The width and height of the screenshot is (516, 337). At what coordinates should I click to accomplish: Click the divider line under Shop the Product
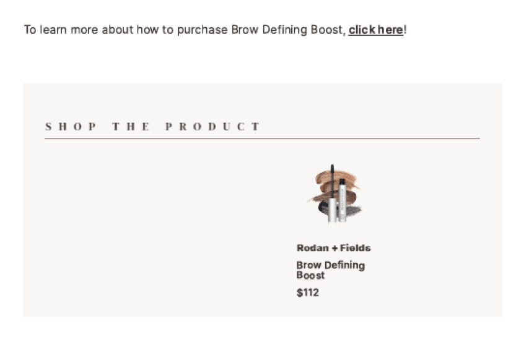(x=262, y=139)
